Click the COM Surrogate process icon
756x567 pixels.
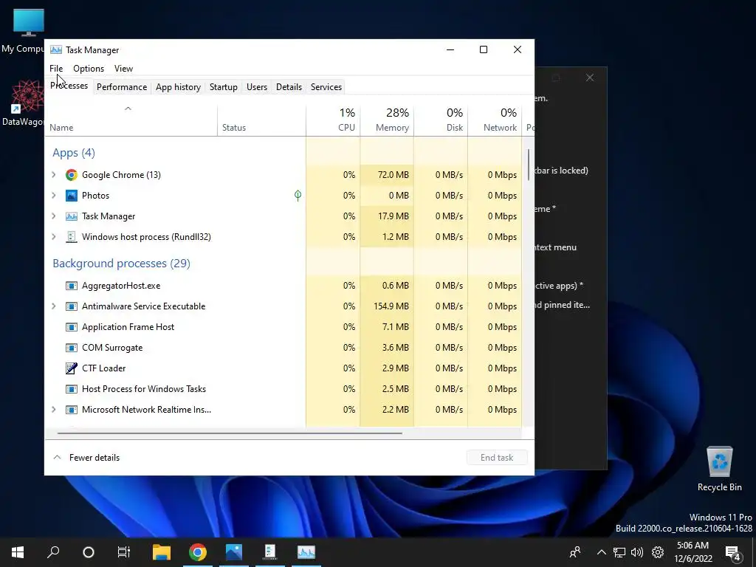pyautogui.click(x=72, y=348)
